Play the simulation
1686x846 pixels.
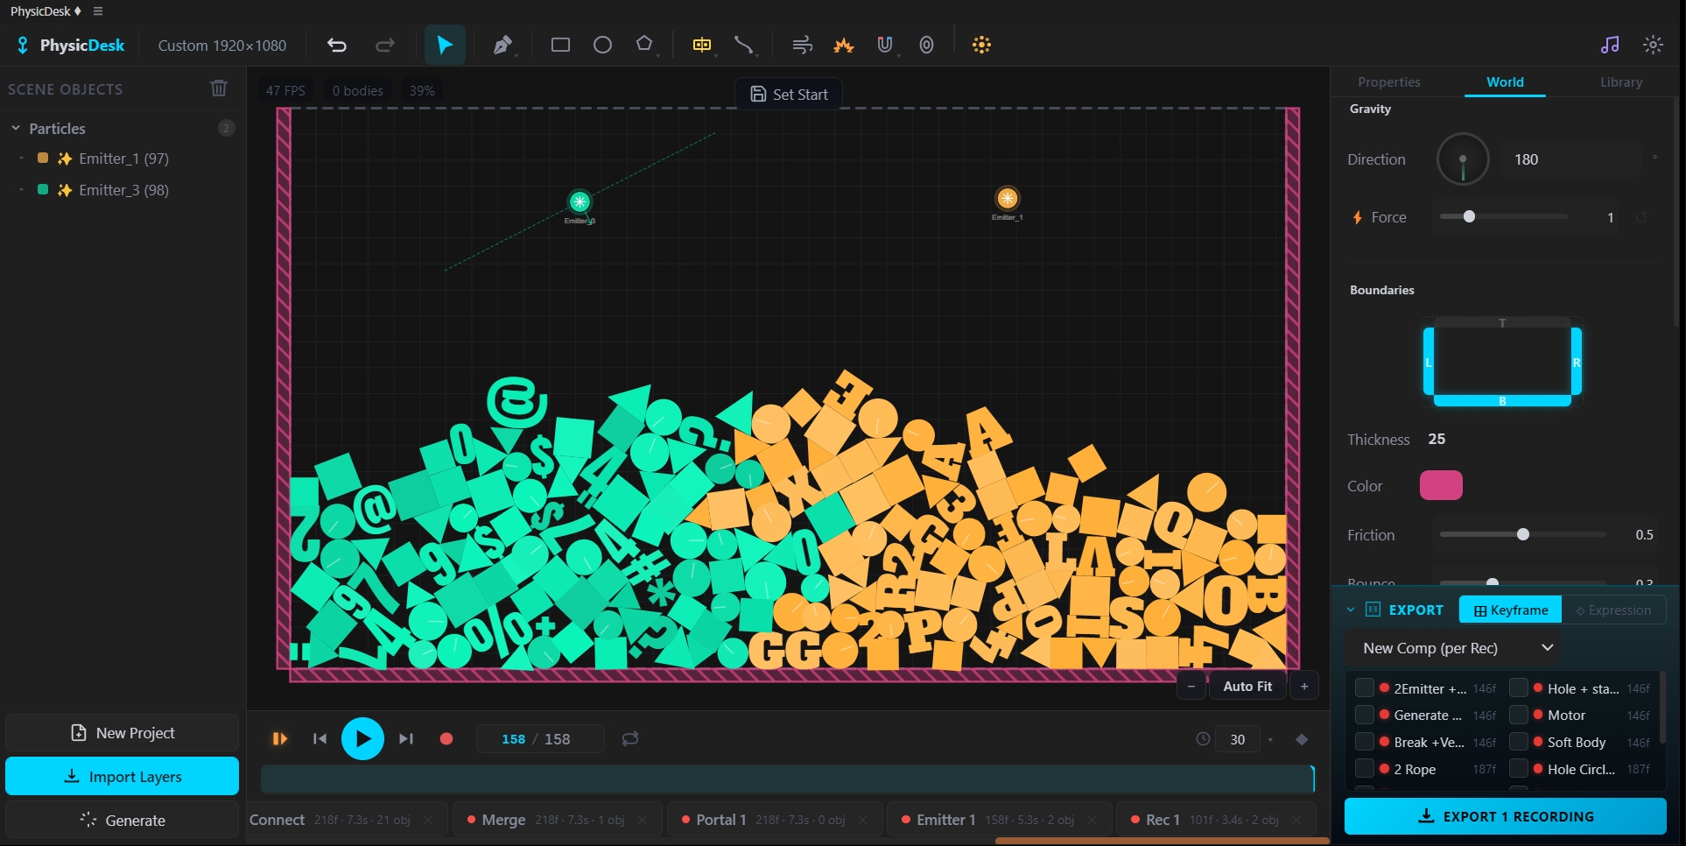(362, 739)
